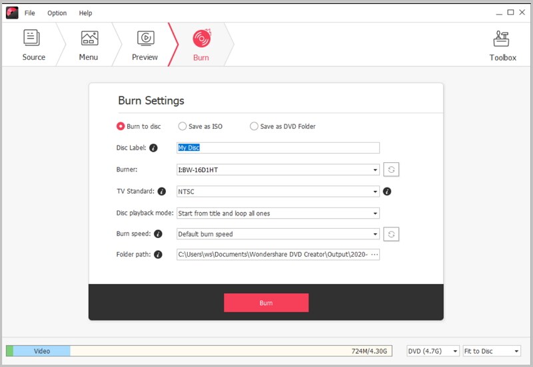
Task: Show the Folder path info icon
Action: (x=158, y=255)
